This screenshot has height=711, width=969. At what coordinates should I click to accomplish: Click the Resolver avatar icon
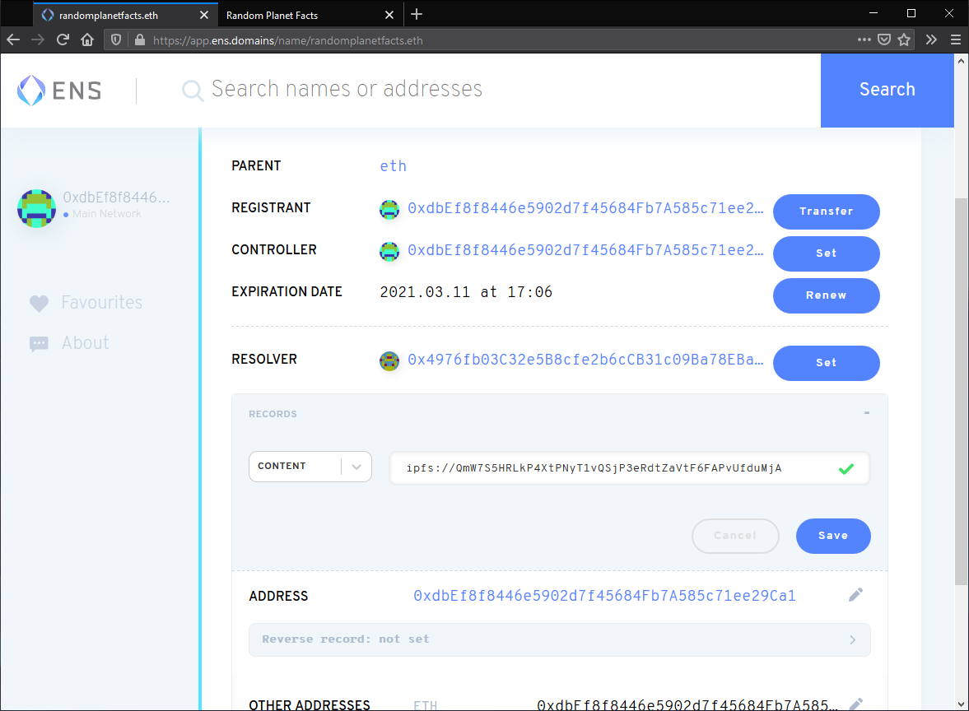coord(389,360)
